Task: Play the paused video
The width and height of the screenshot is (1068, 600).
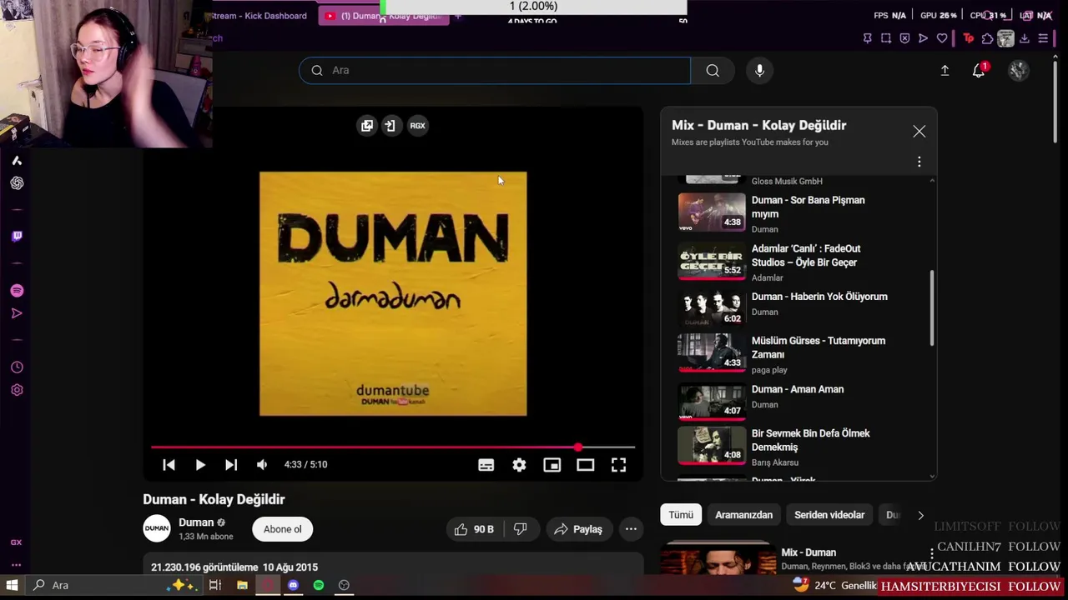Action: click(200, 465)
